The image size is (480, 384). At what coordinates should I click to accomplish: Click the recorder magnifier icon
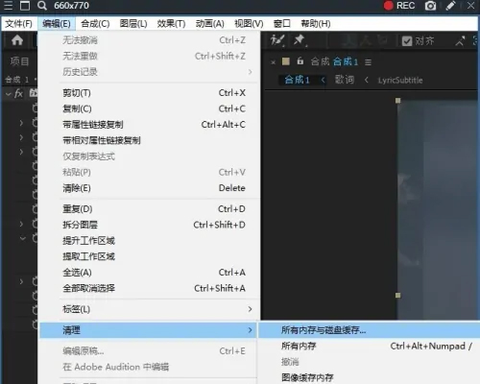pyautogui.click(x=42, y=6)
